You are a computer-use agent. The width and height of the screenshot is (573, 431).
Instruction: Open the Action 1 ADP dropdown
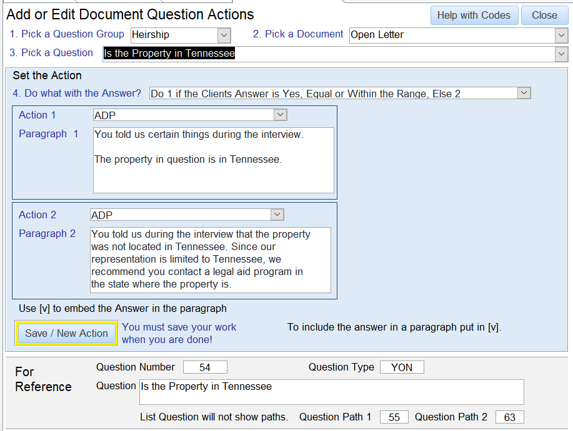click(280, 115)
